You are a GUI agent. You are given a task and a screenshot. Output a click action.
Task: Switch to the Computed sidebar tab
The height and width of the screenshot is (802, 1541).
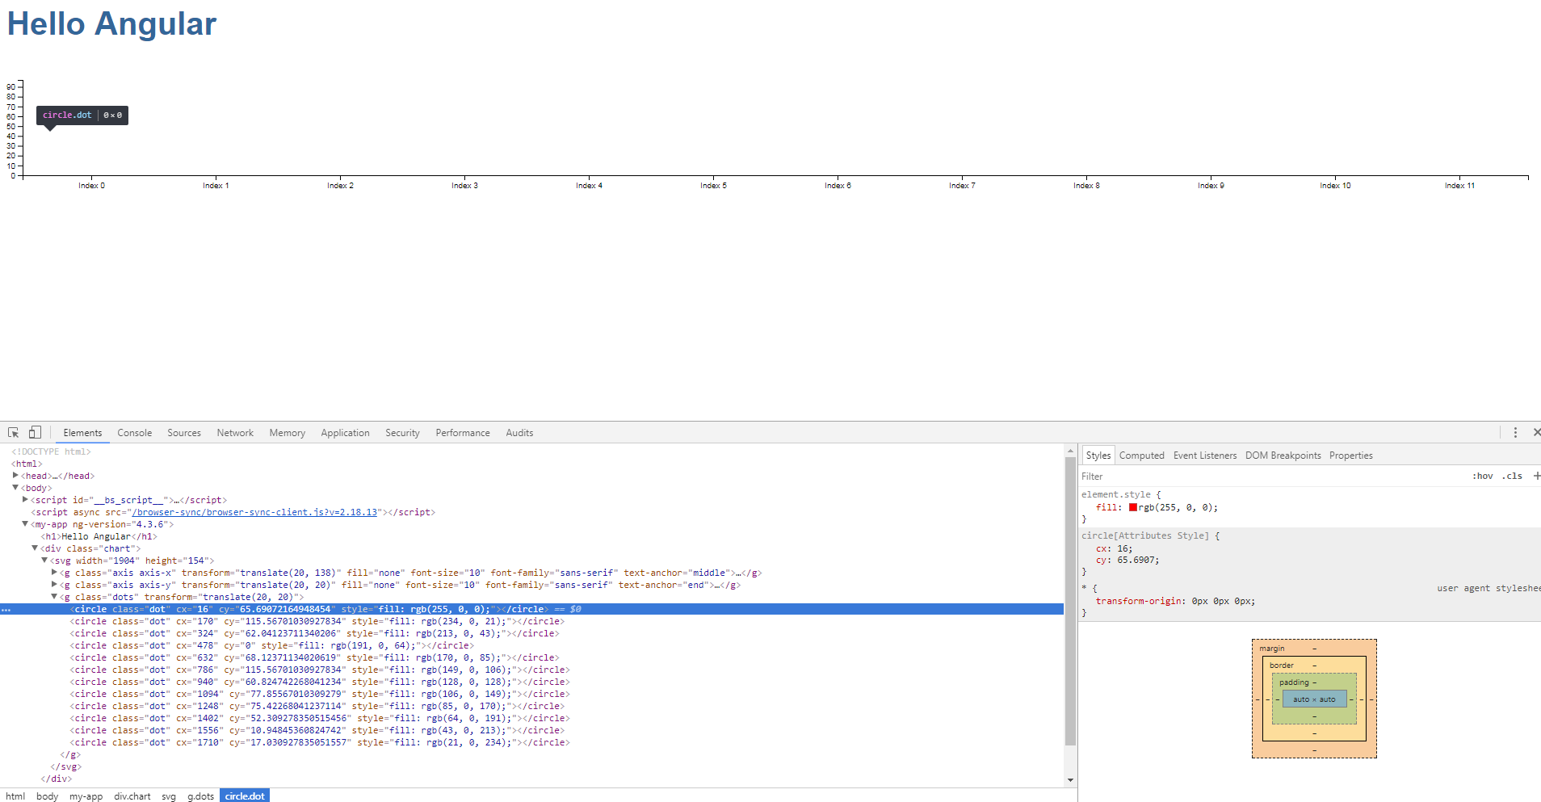pos(1142,456)
